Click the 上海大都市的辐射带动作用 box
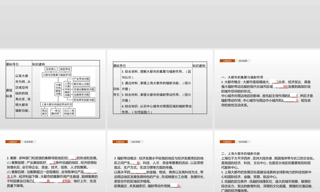Screen dimensions: 320x192 (57, 104)
